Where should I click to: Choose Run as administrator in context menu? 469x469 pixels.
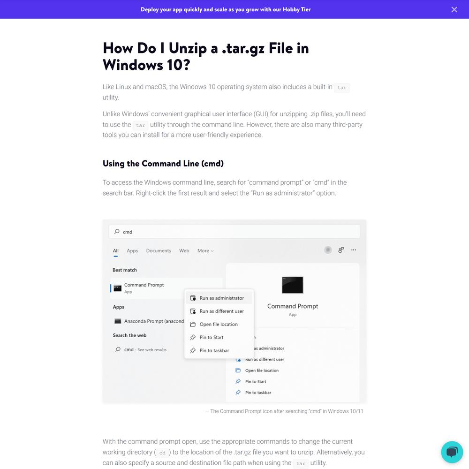(219, 298)
